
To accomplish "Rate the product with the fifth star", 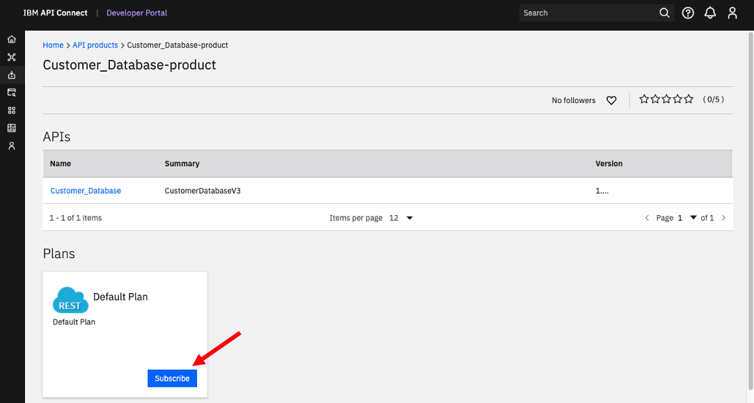I will 689,99.
